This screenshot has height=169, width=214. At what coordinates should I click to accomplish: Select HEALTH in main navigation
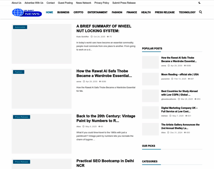pyautogui.click(x=146, y=12)
